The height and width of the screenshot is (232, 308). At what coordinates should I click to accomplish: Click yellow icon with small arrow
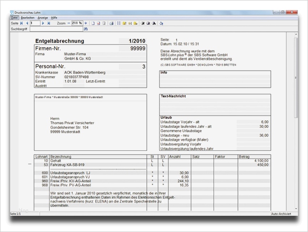[x=135, y=23]
